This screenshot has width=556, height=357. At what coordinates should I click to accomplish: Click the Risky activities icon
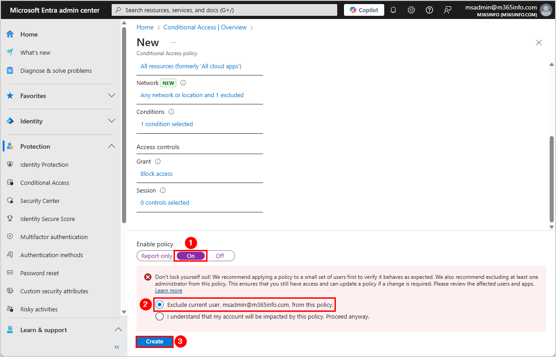(10, 309)
